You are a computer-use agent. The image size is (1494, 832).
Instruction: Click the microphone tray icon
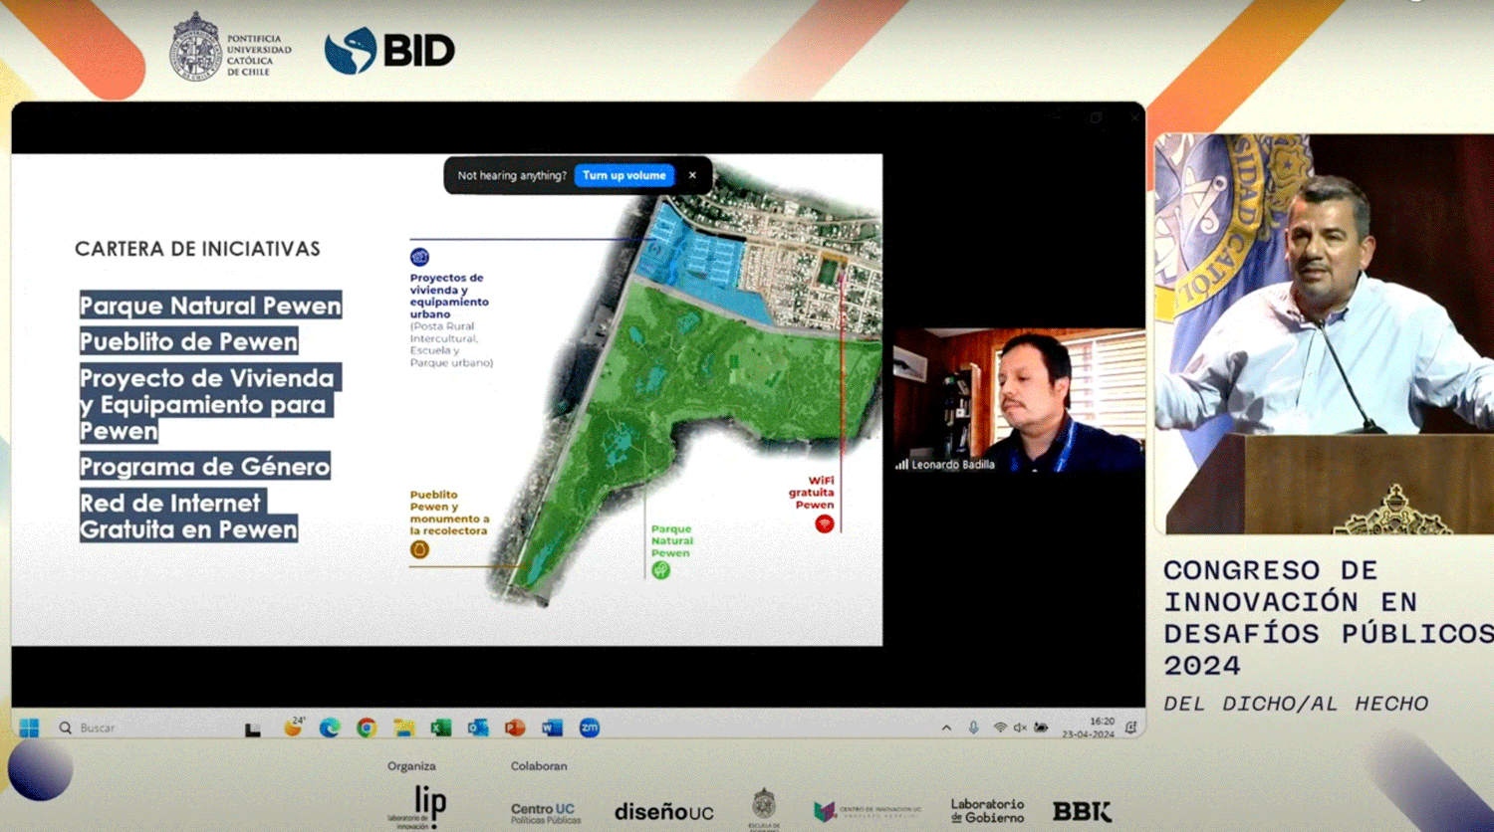pyautogui.click(x=973, y=728)
